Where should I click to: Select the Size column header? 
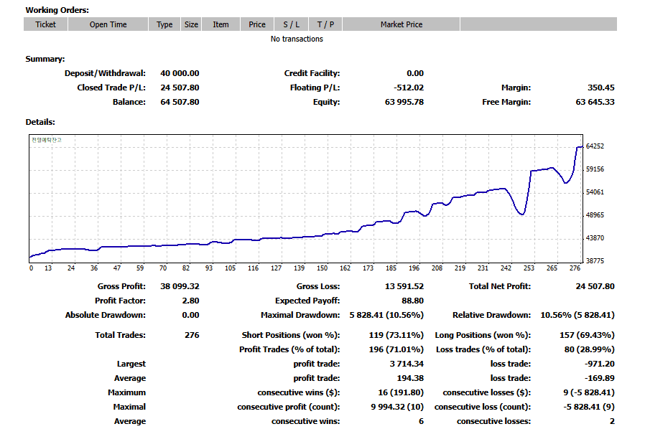(191, 24)
